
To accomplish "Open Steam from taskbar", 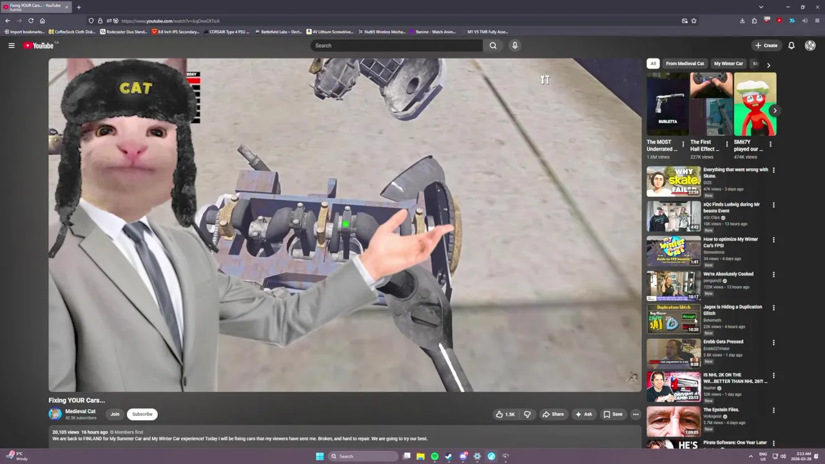I will 449,456.
